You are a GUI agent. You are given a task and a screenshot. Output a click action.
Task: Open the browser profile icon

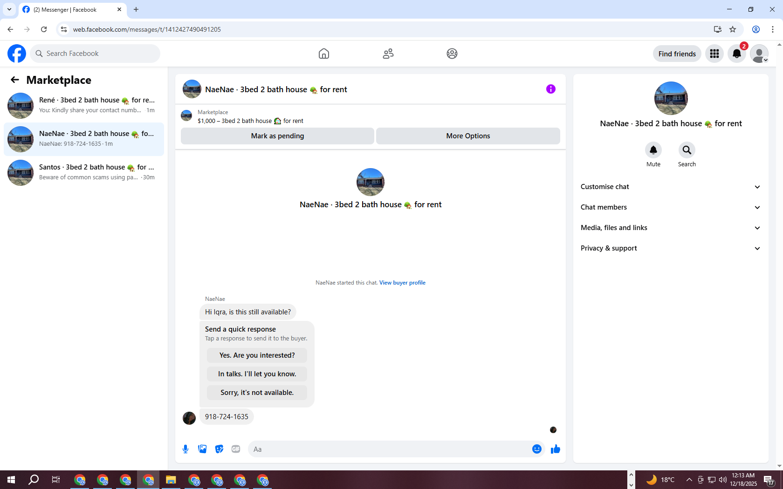756,29
